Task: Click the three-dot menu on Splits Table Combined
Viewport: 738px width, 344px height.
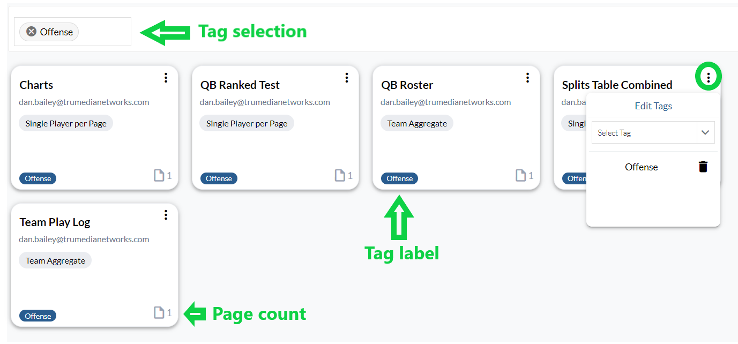Action: point(708,78)
